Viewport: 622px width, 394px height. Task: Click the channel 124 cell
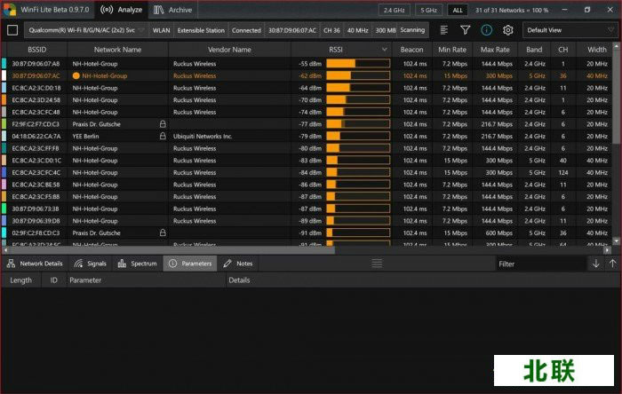(562, 172)
